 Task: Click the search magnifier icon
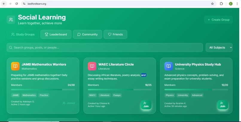(10, 47)
